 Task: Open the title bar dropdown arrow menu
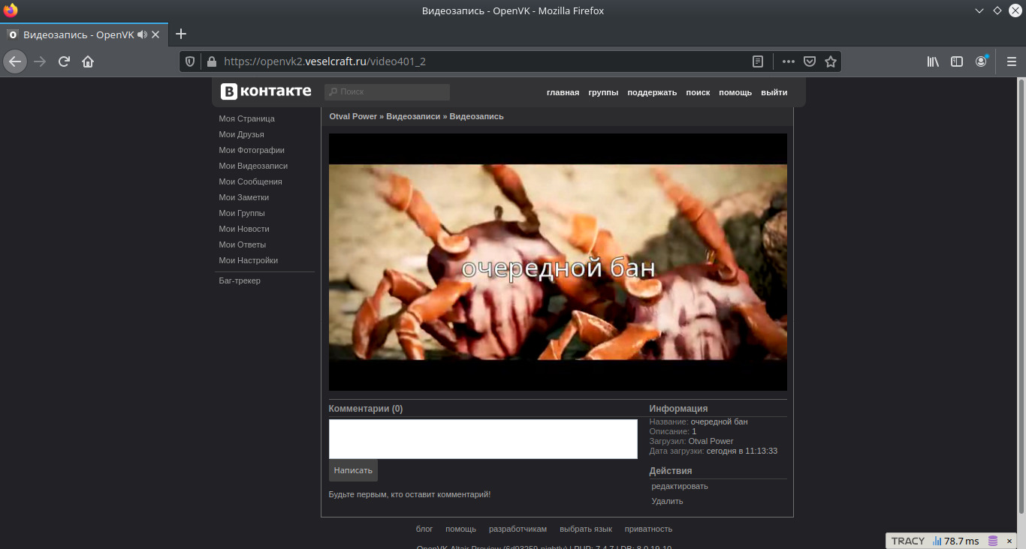[979, 10]
